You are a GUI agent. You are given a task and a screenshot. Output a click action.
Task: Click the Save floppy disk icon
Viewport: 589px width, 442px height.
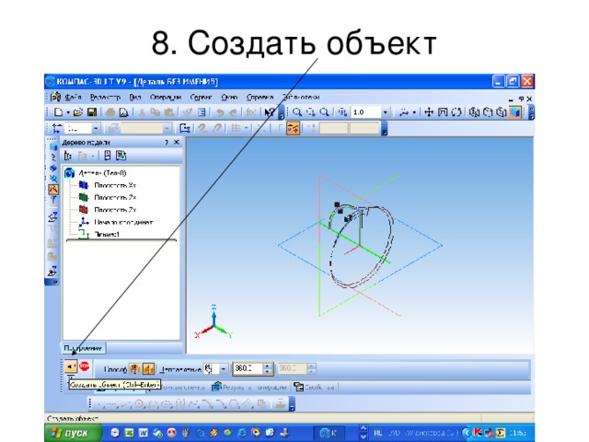(92, 112)
